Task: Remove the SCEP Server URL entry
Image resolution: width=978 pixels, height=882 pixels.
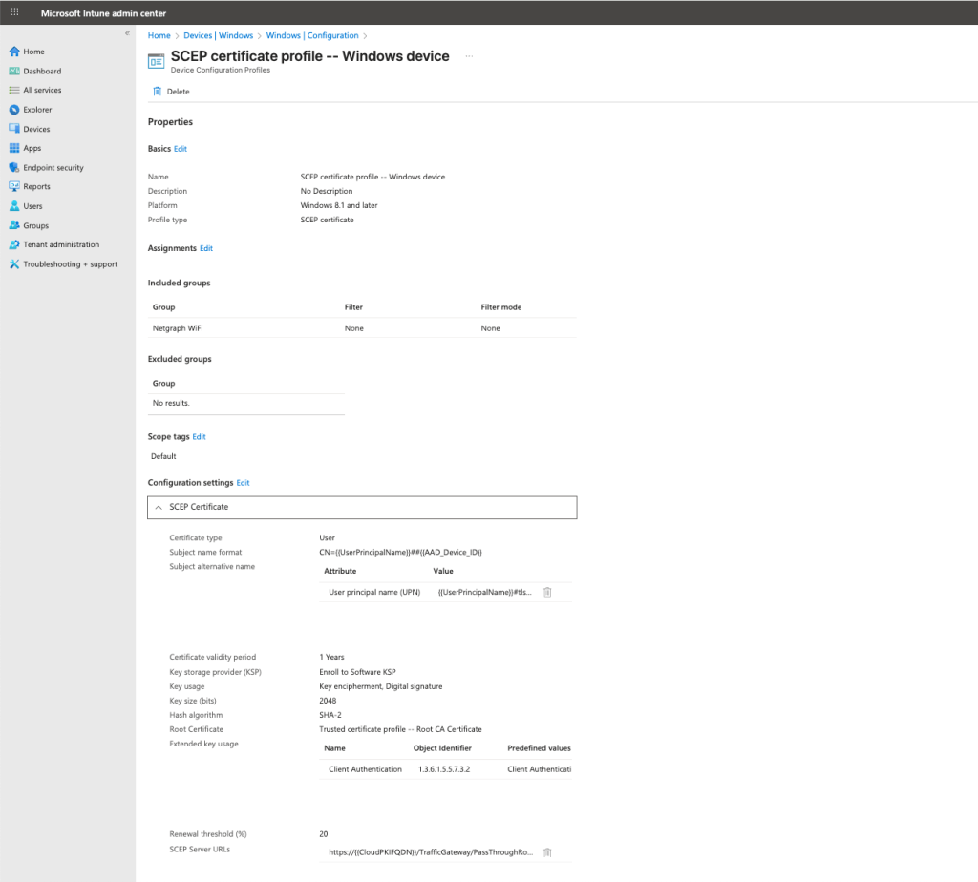Action: 547,852
